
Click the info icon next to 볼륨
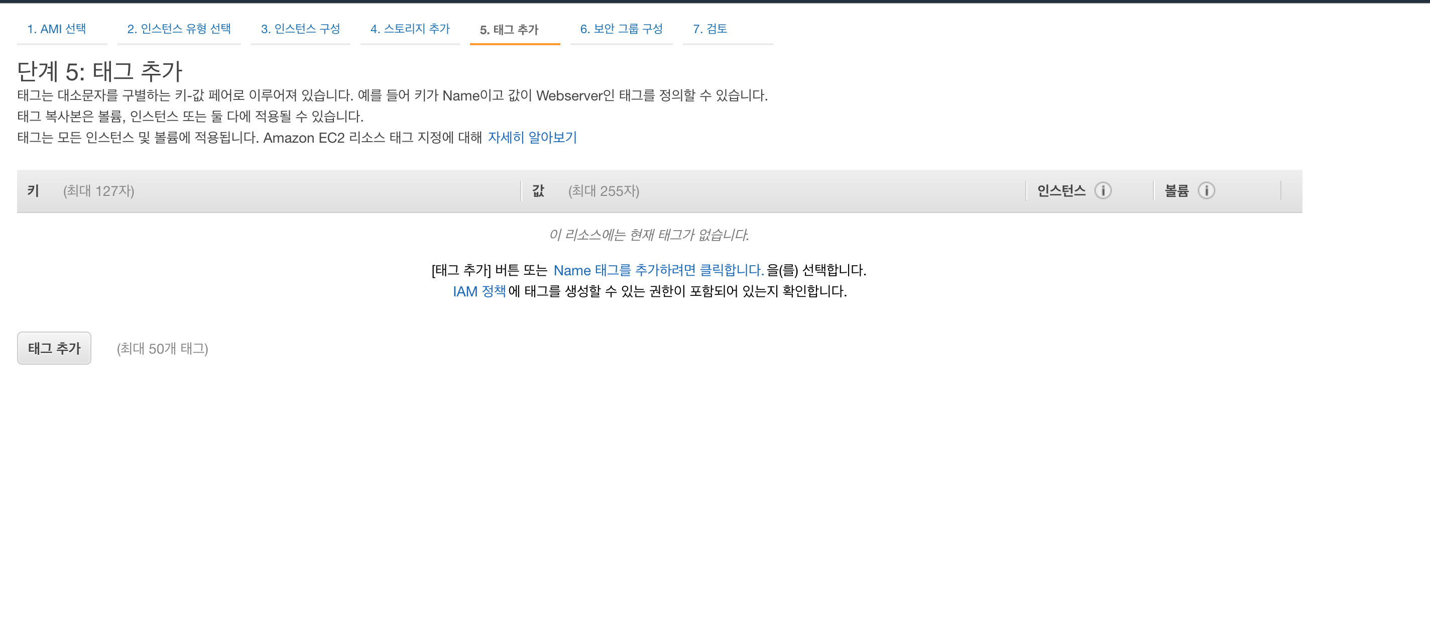click(x=1206, y=190)
